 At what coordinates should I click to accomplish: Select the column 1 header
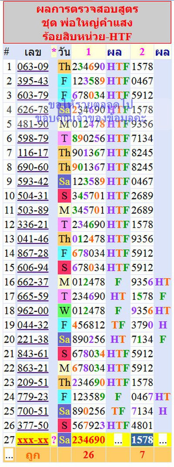88,52
